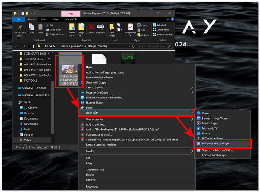Choose Scan with Microsoft Defender

click(104, 98)
